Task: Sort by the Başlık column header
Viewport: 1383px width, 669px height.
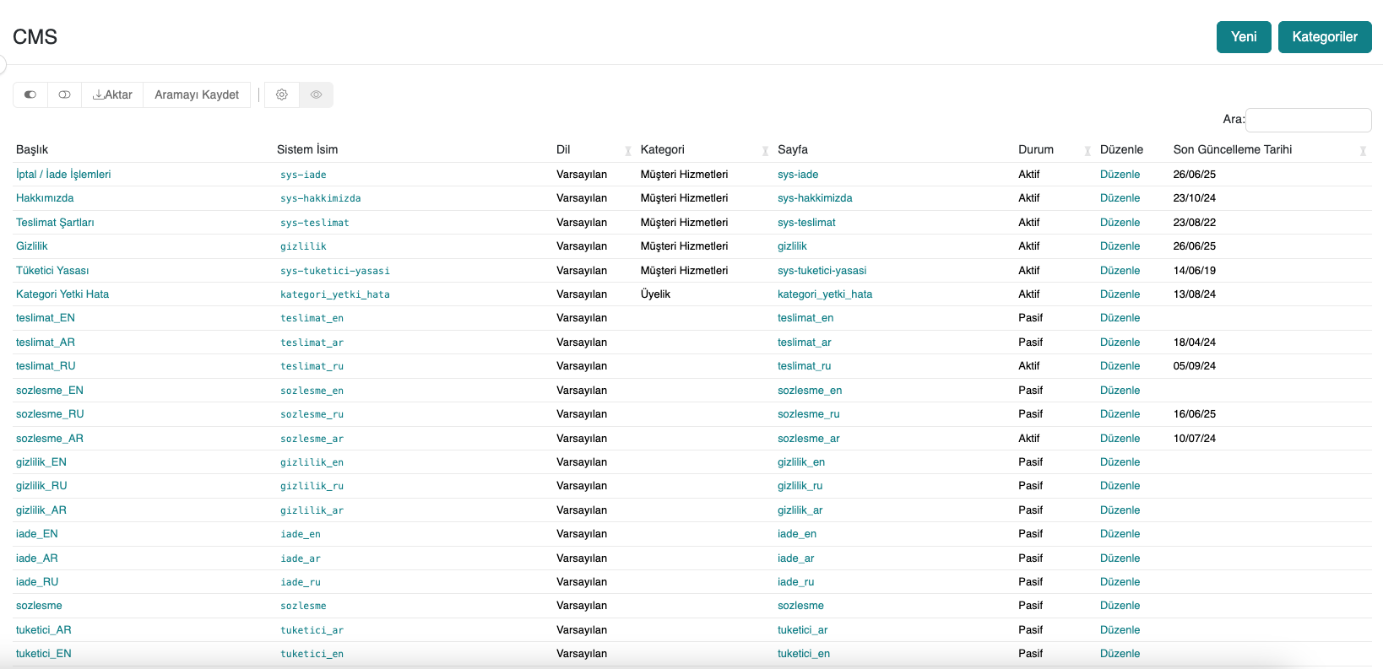Action: click(x=32, y=149)
